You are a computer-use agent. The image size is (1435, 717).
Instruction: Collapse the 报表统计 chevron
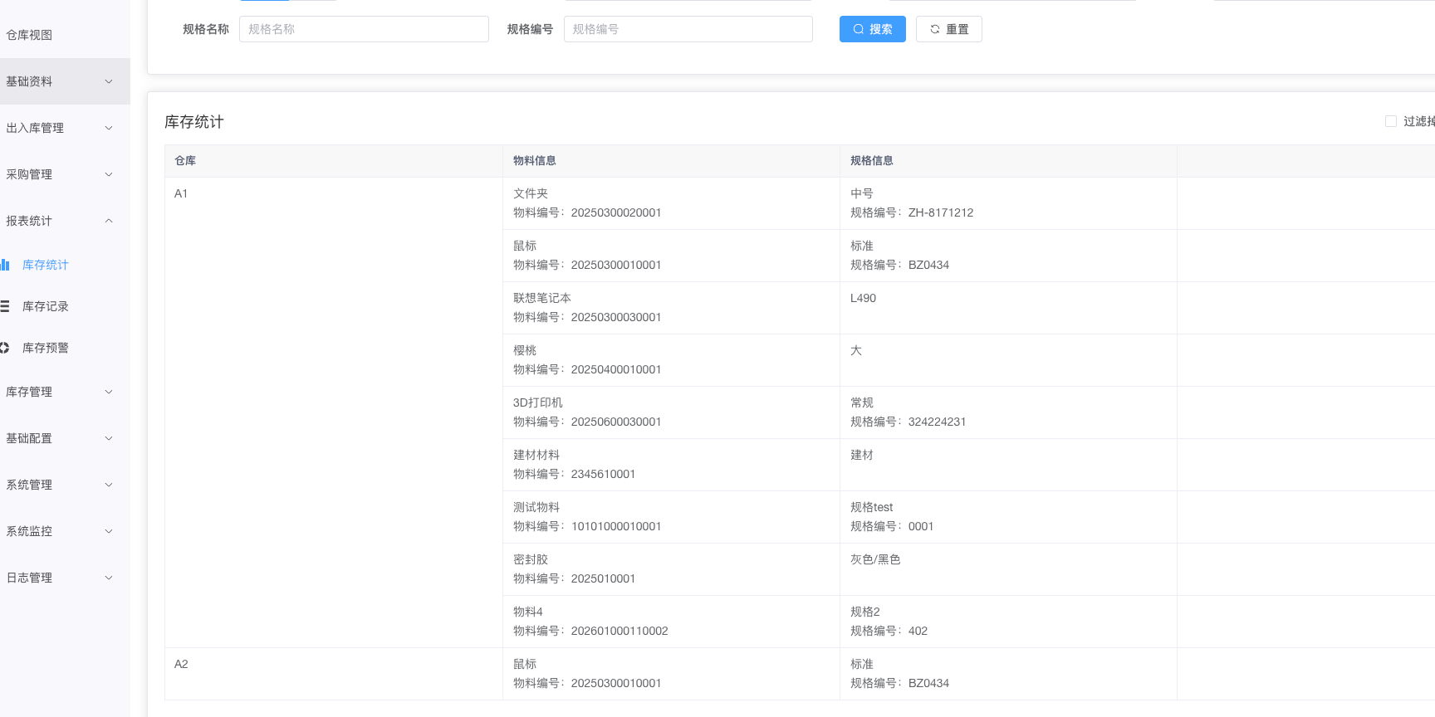109,221
